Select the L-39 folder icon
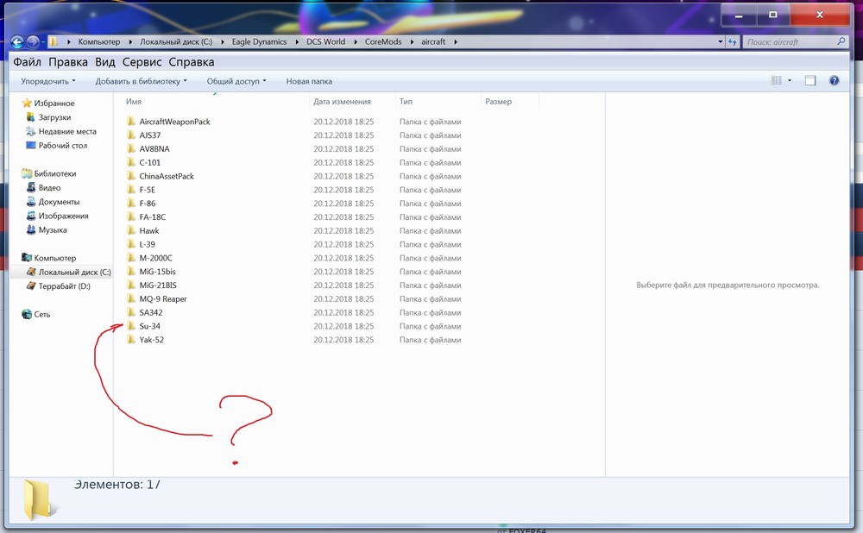Viewport: 863px width, 533px height. pyautogui.click(x=131, y=244)
